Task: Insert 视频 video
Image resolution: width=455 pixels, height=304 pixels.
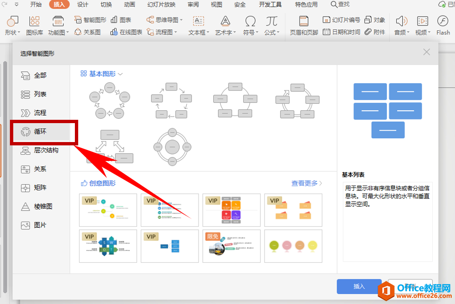Action: click(422, 26)
